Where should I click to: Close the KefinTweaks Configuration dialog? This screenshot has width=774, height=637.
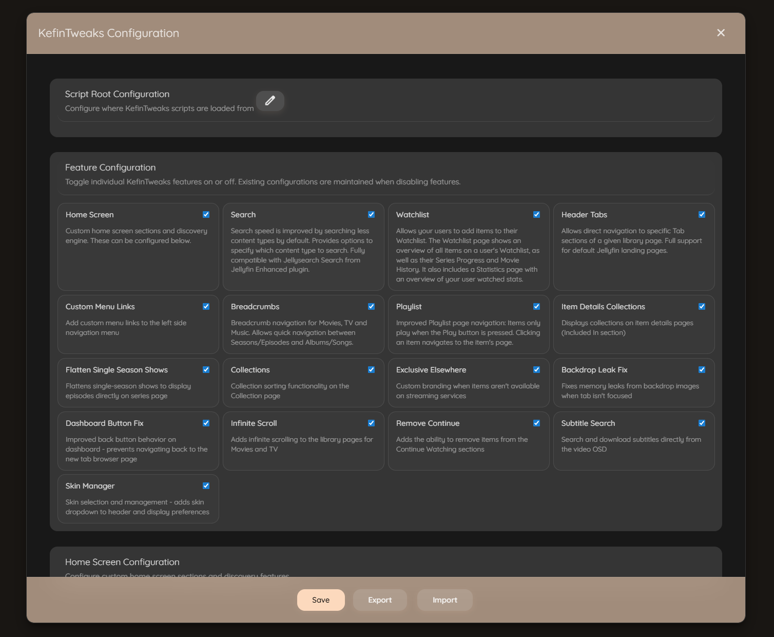click(721, 33)
